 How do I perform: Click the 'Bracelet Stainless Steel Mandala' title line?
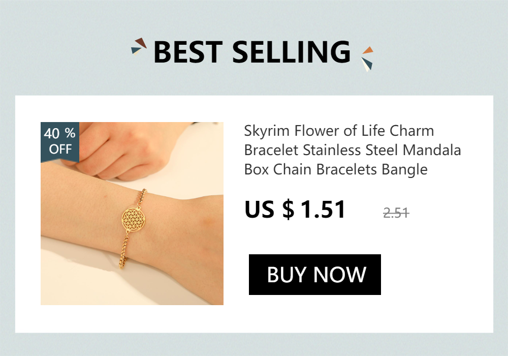353,150
